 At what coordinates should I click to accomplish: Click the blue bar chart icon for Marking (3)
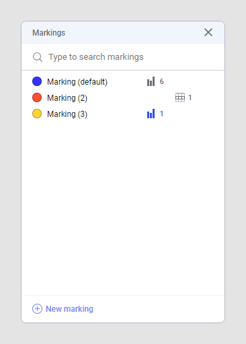click(x=151, y=114)
